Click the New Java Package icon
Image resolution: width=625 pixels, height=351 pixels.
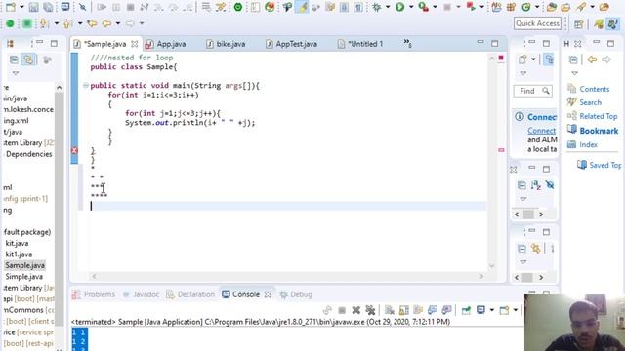point(511,7)
